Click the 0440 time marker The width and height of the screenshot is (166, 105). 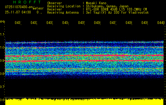(161, 23)
